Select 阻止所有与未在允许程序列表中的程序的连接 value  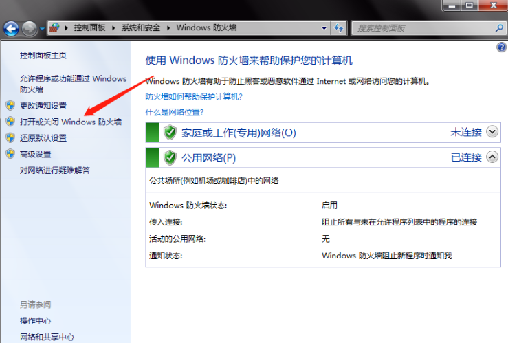point(399,222)
